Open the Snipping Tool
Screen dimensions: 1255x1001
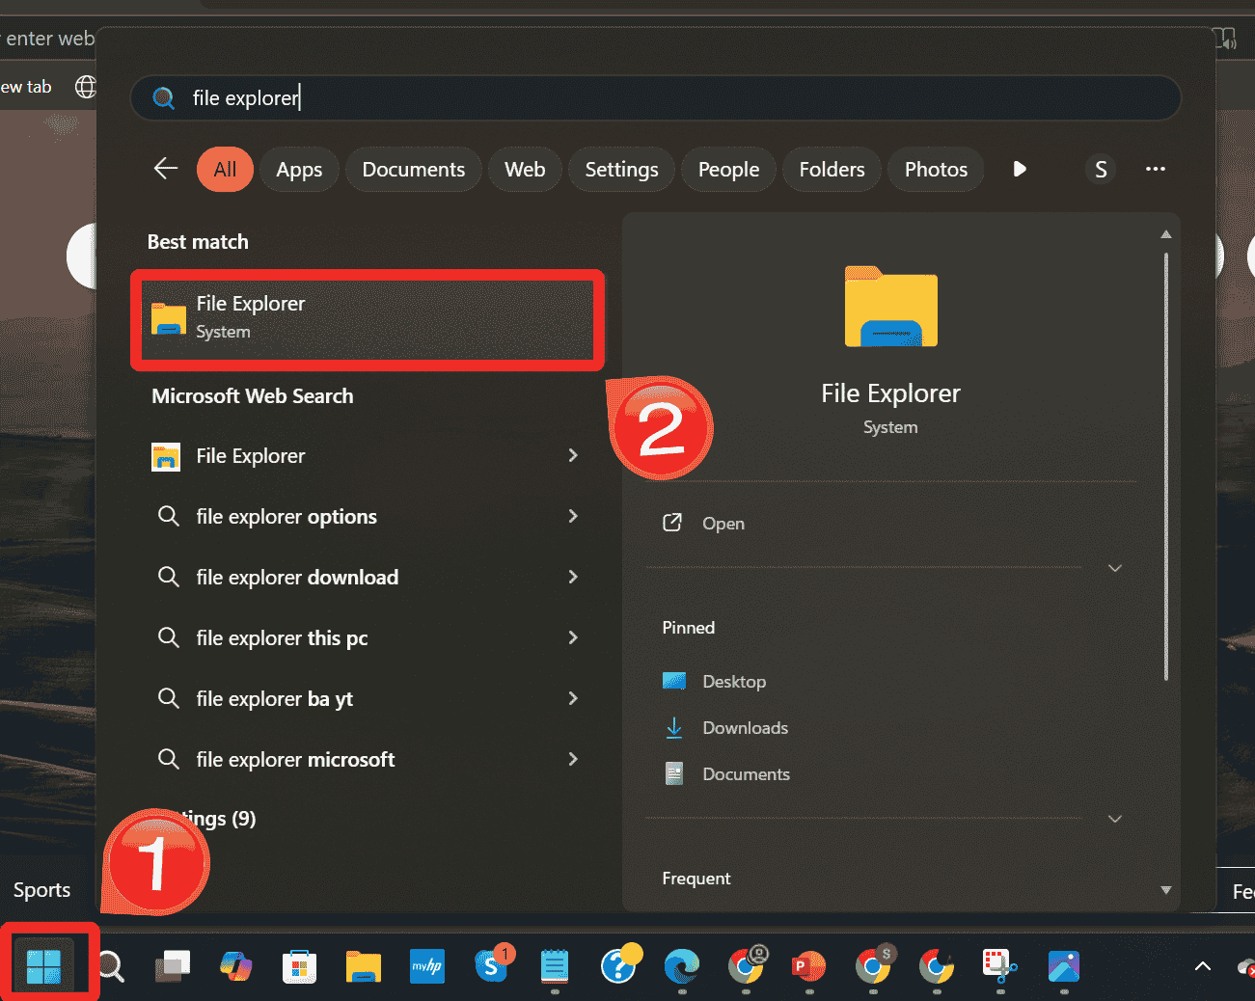coord(999,966)
